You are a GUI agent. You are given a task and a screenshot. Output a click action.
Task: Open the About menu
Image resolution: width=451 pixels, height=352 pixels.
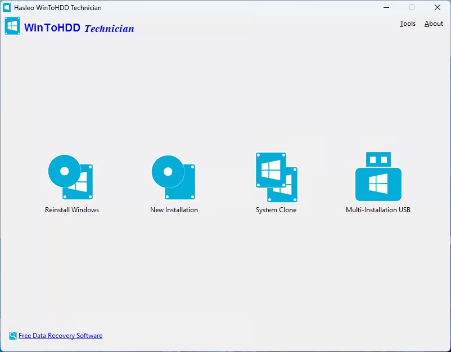coord(434,24)
